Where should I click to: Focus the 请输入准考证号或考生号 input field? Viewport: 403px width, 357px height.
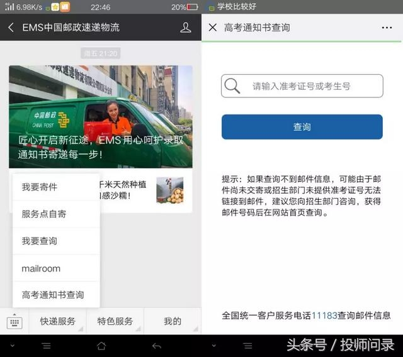point(302,86)
